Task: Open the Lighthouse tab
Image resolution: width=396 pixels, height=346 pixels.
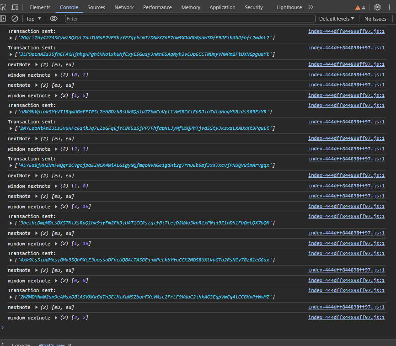Action: [x=289, y=8]
